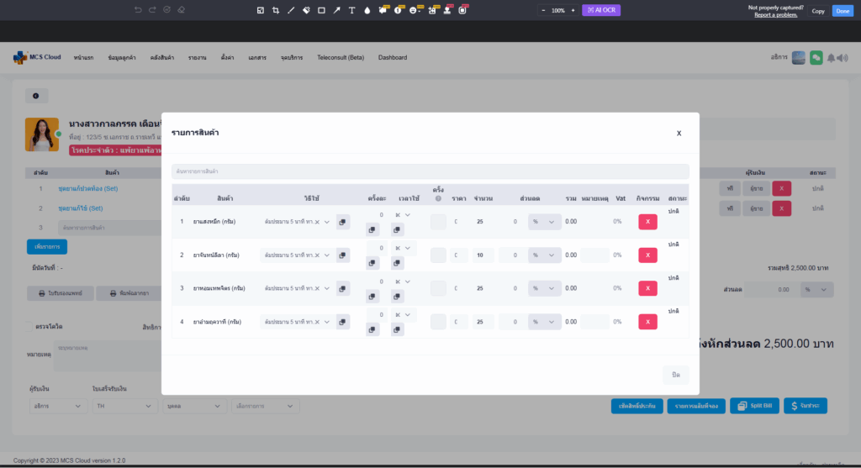861x468 pixels.
Task: Remove ยาจันทน์ลีลา with red X button
Action: 647,255
